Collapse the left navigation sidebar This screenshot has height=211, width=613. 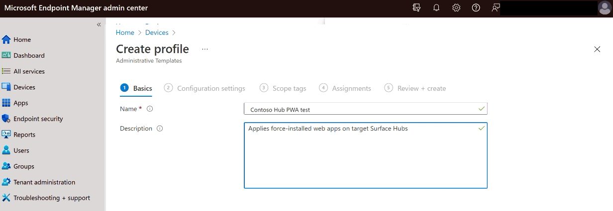tap(99, 24)
